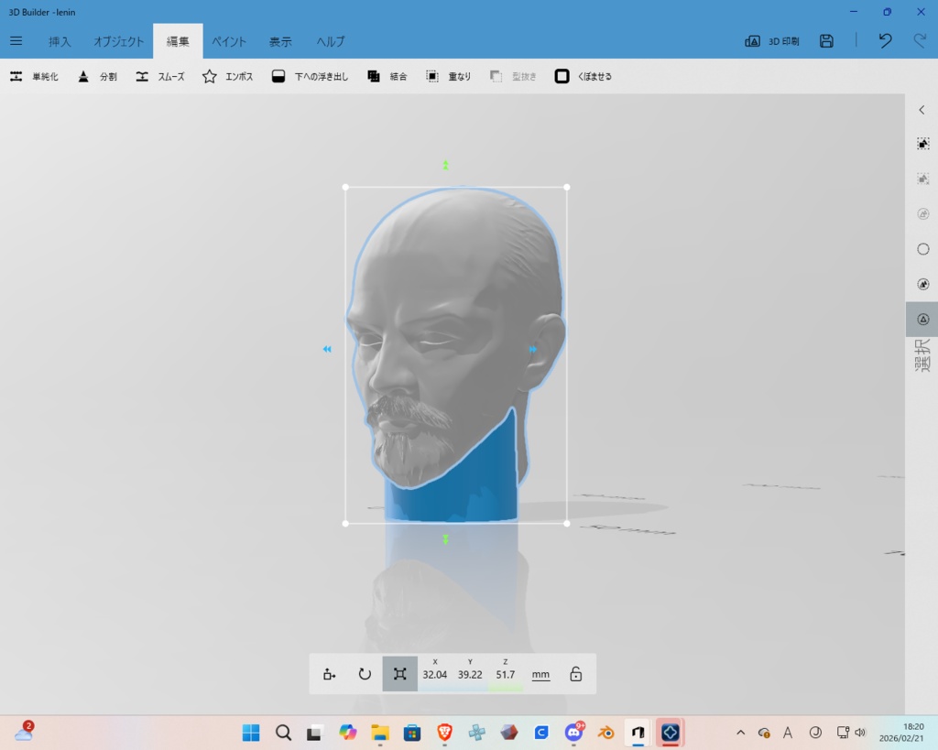Switch to the 表示 (View) tab
Screen dimensions: 938x750
(280, 41)
